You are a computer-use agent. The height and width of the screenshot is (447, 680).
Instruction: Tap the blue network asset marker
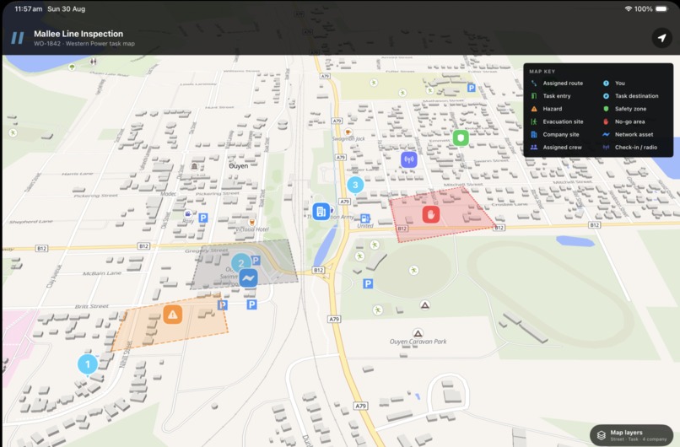(x=248, y=278)
